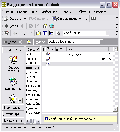Image resolution: width=120 pixels, height=132 pixels.
Task: Click the print preview icon
Action: 58,33
